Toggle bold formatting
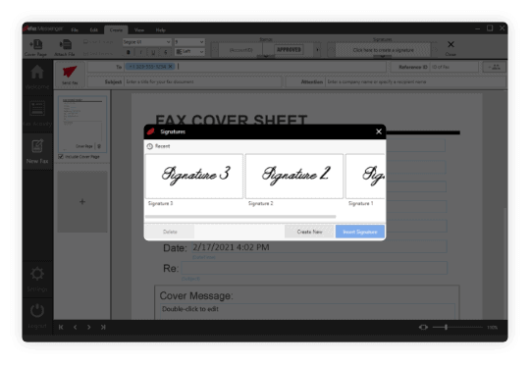This screenshot has height=365, width=530. click(x=129, y=52)
